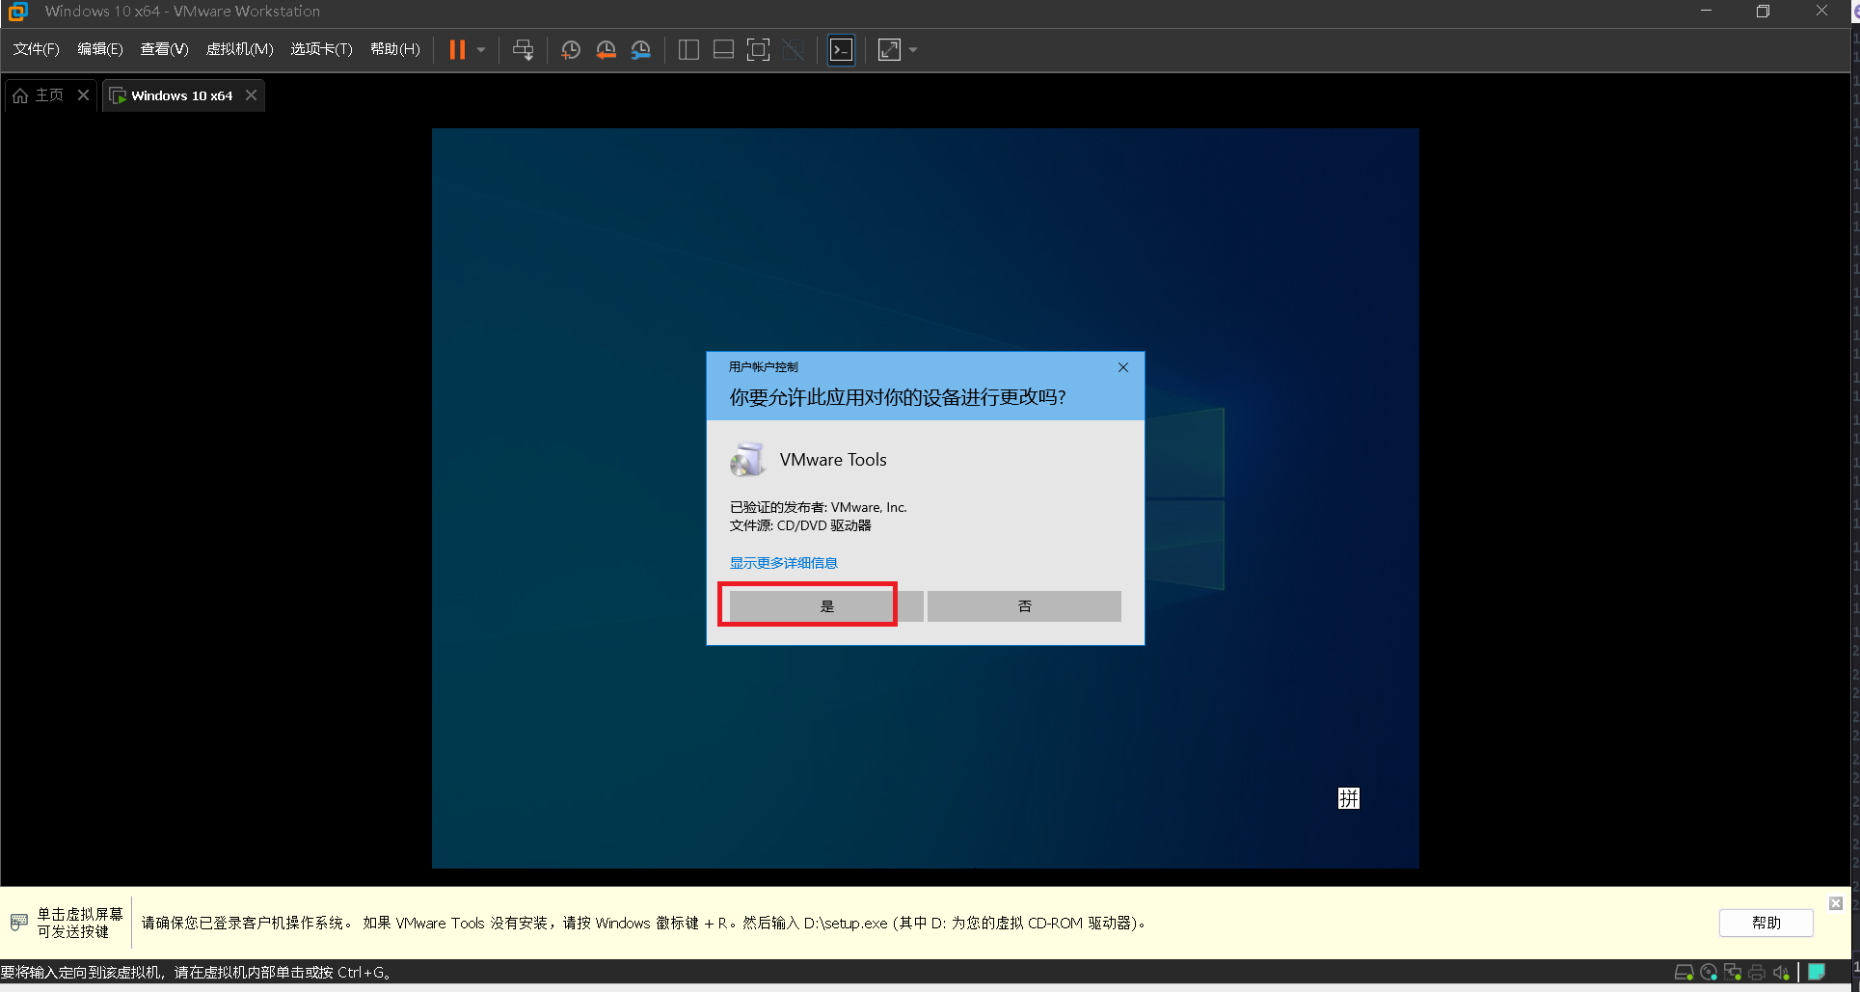This screenshot has height=992, width=1860.
Task: Open the power options dropdown arrow
Action: click(x=481, y=50)
